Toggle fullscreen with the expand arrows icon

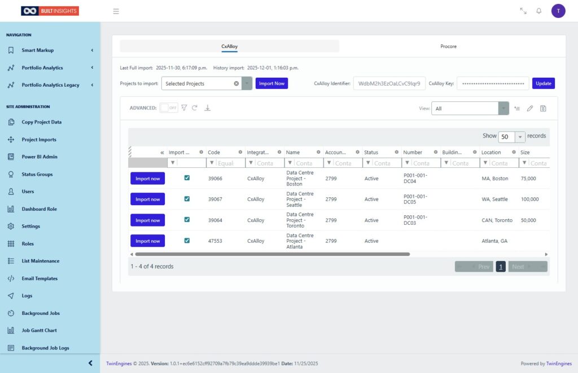pos(523,11)
